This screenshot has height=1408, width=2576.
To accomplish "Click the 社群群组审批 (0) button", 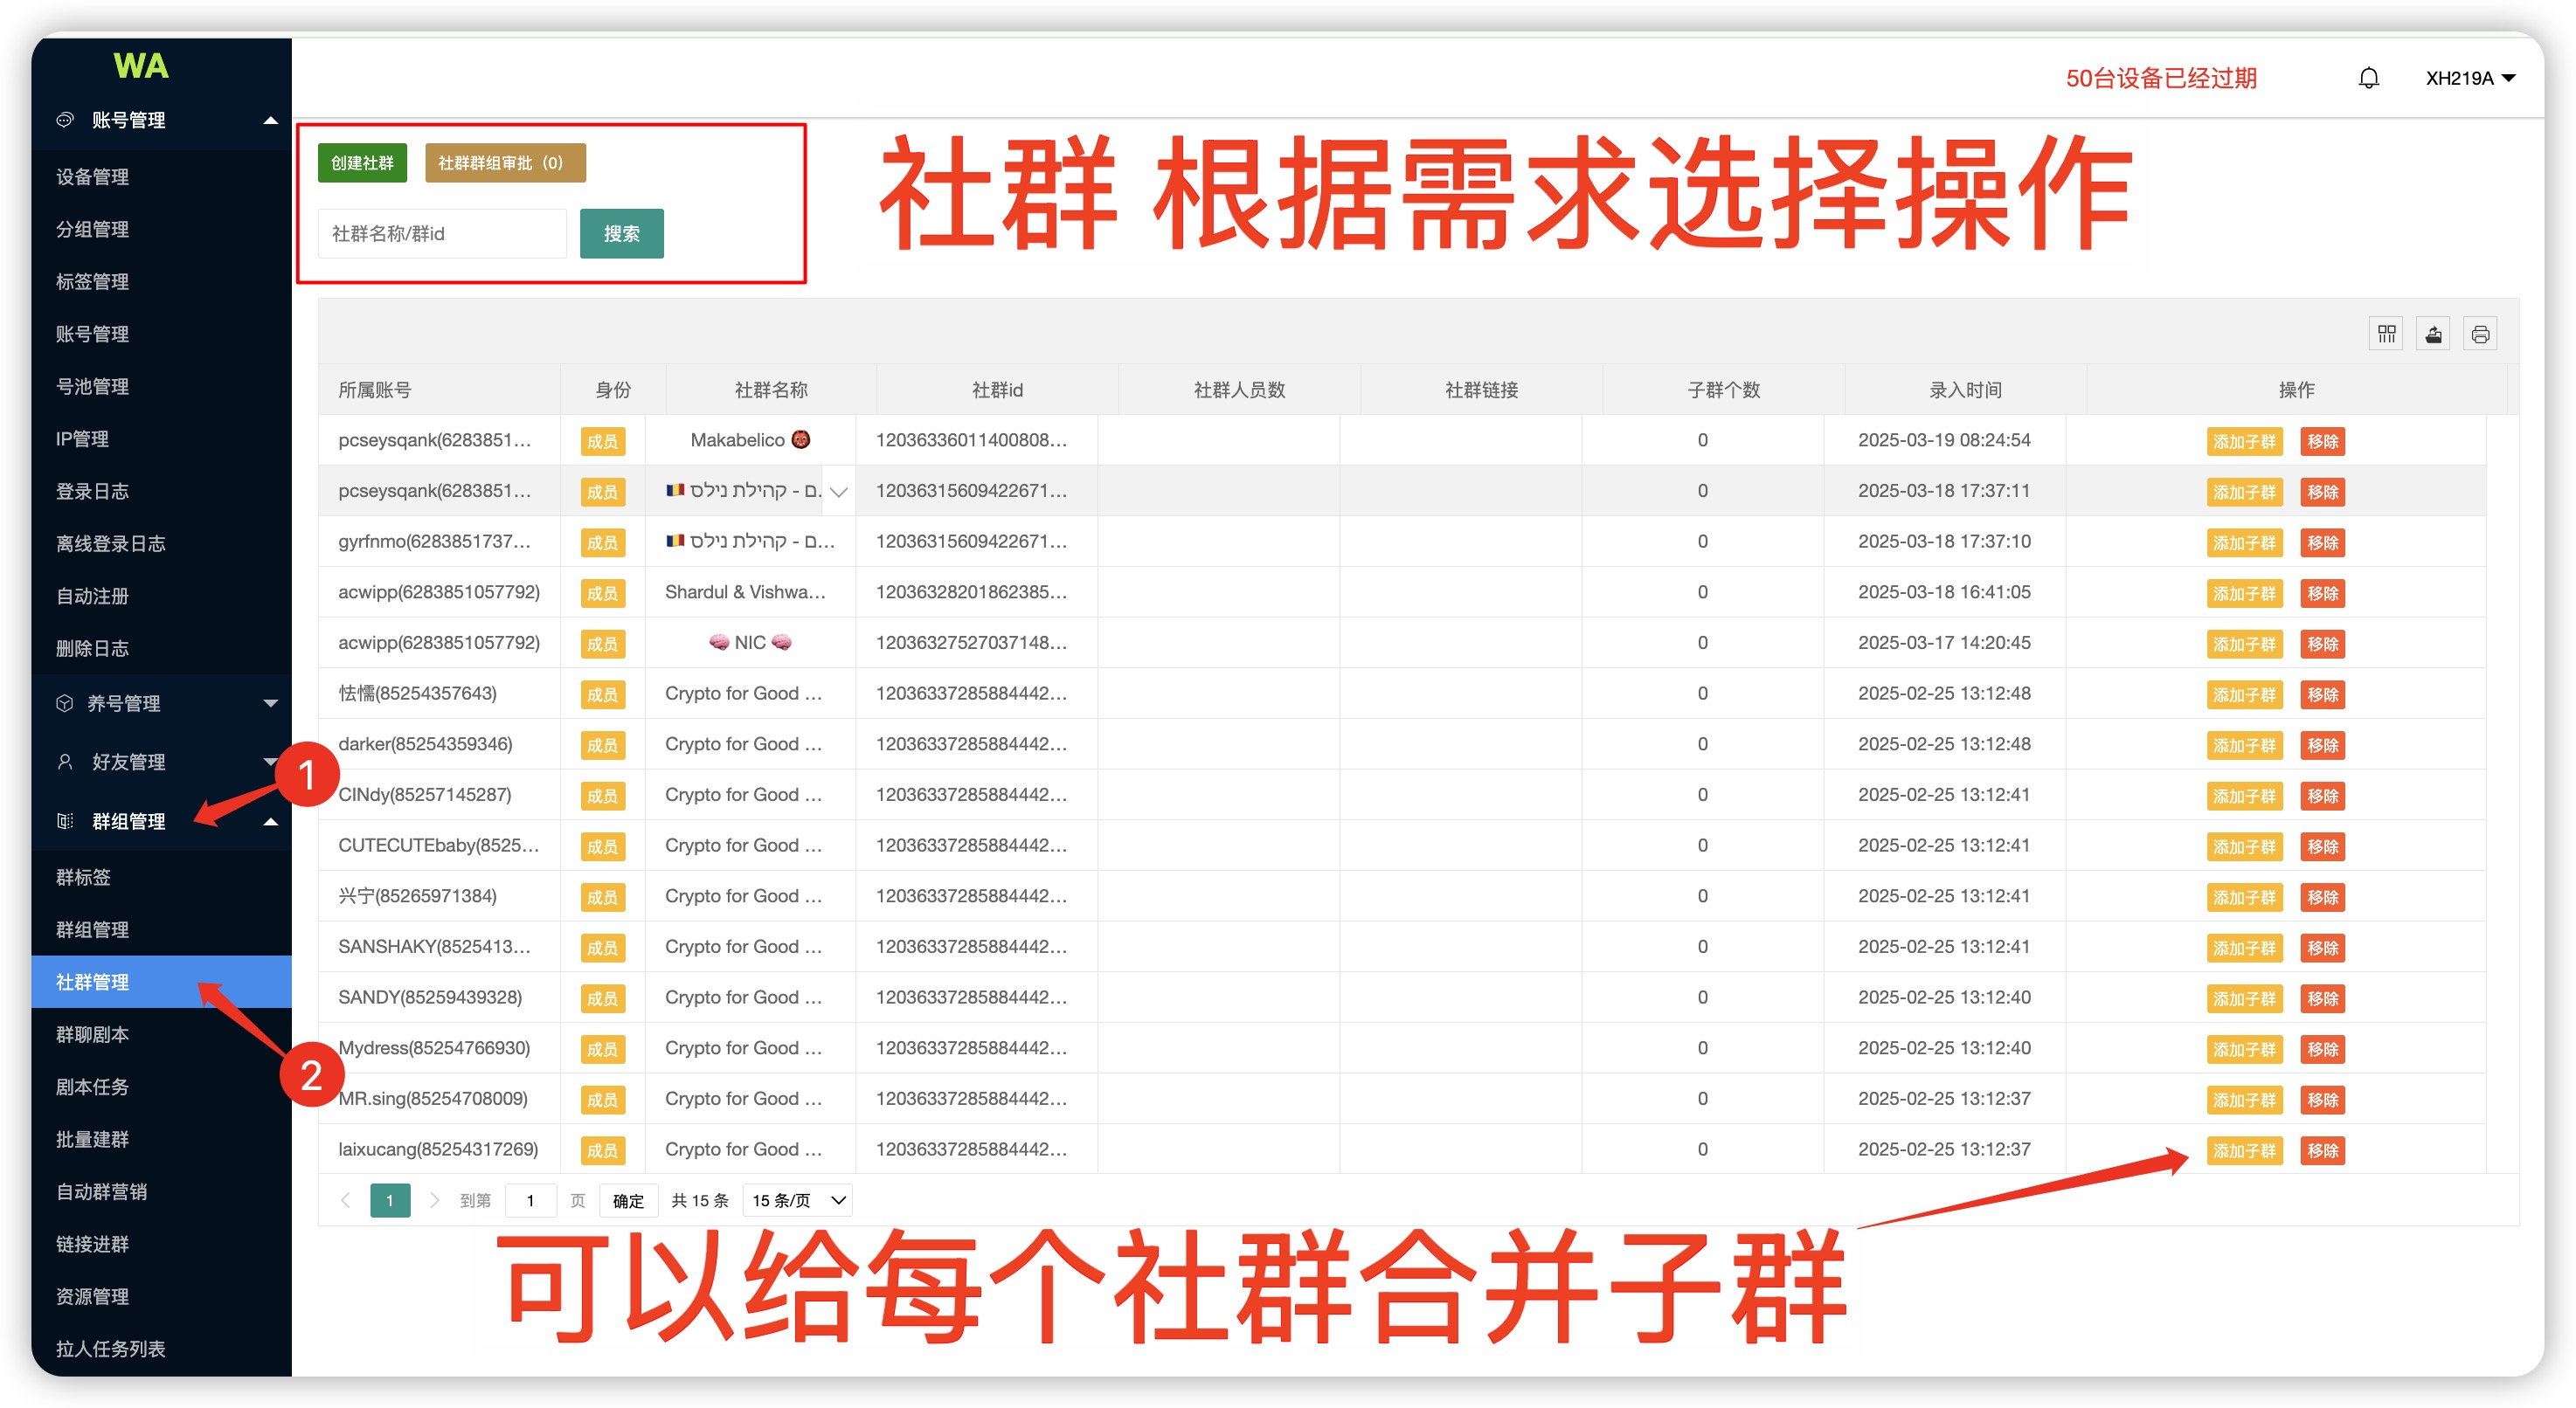I will [x=504, y=162].
